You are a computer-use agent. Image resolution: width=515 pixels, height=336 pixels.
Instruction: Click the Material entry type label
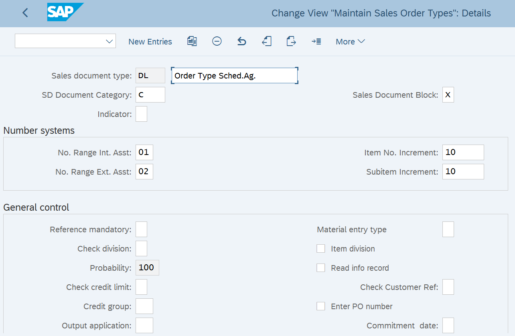coord(352,229)
